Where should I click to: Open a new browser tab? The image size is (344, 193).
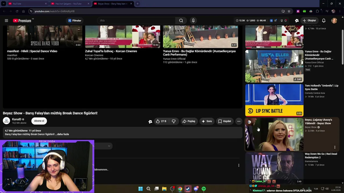[138, 4]
